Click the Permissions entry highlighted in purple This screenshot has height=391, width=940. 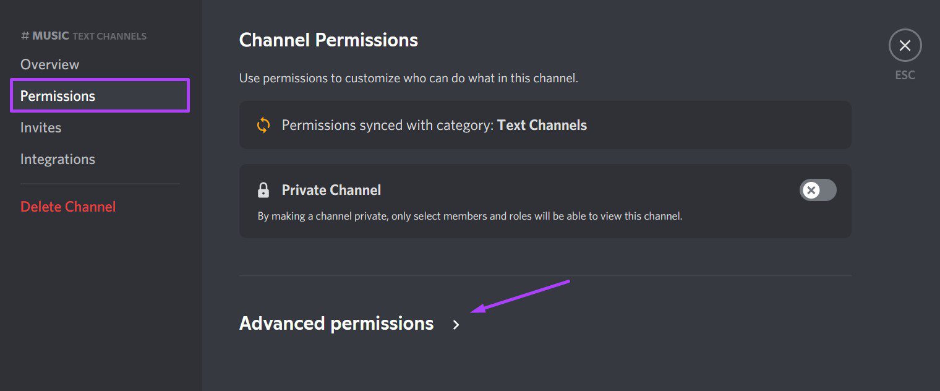(58, 96)
